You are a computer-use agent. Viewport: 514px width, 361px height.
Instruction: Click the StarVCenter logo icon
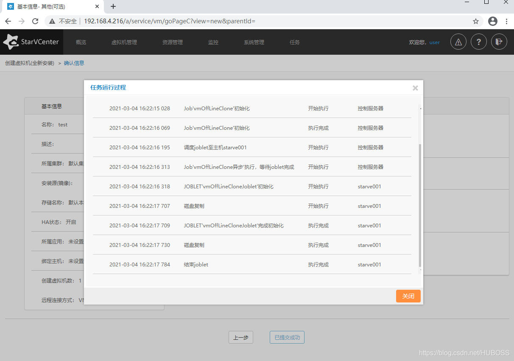click(x=11, y=42)
